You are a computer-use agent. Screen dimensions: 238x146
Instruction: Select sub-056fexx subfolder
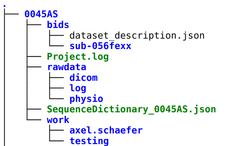[x=100, y=46]
